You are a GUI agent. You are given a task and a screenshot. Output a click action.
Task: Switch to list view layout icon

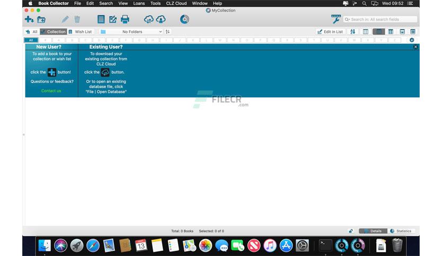click(378, 32)
